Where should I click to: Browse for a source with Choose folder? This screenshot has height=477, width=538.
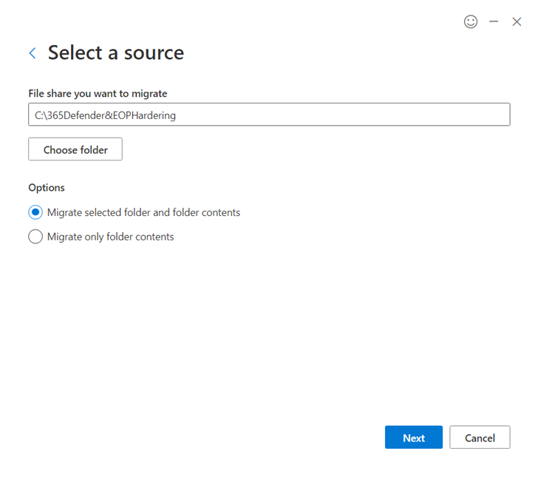point(75,149)
